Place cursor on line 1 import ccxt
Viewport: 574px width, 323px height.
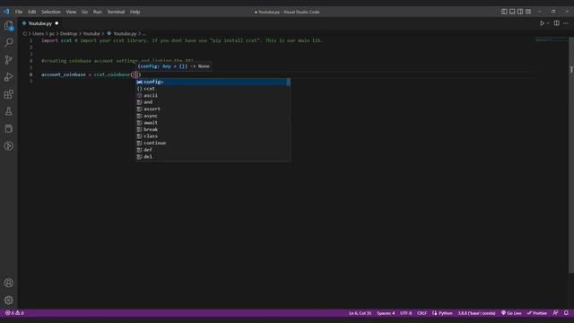(x=57, y=40)
